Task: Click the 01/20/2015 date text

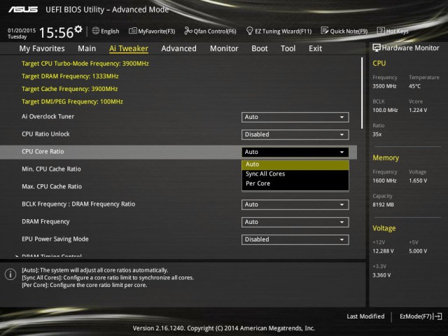Action: pos(22,30)
